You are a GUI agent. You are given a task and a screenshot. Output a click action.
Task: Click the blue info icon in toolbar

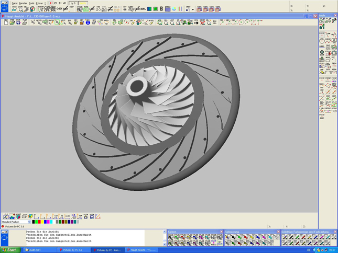coord(88,22)
